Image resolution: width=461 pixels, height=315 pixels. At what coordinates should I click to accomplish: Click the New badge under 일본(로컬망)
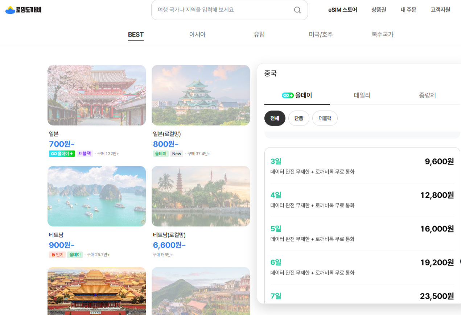[177, 154]
